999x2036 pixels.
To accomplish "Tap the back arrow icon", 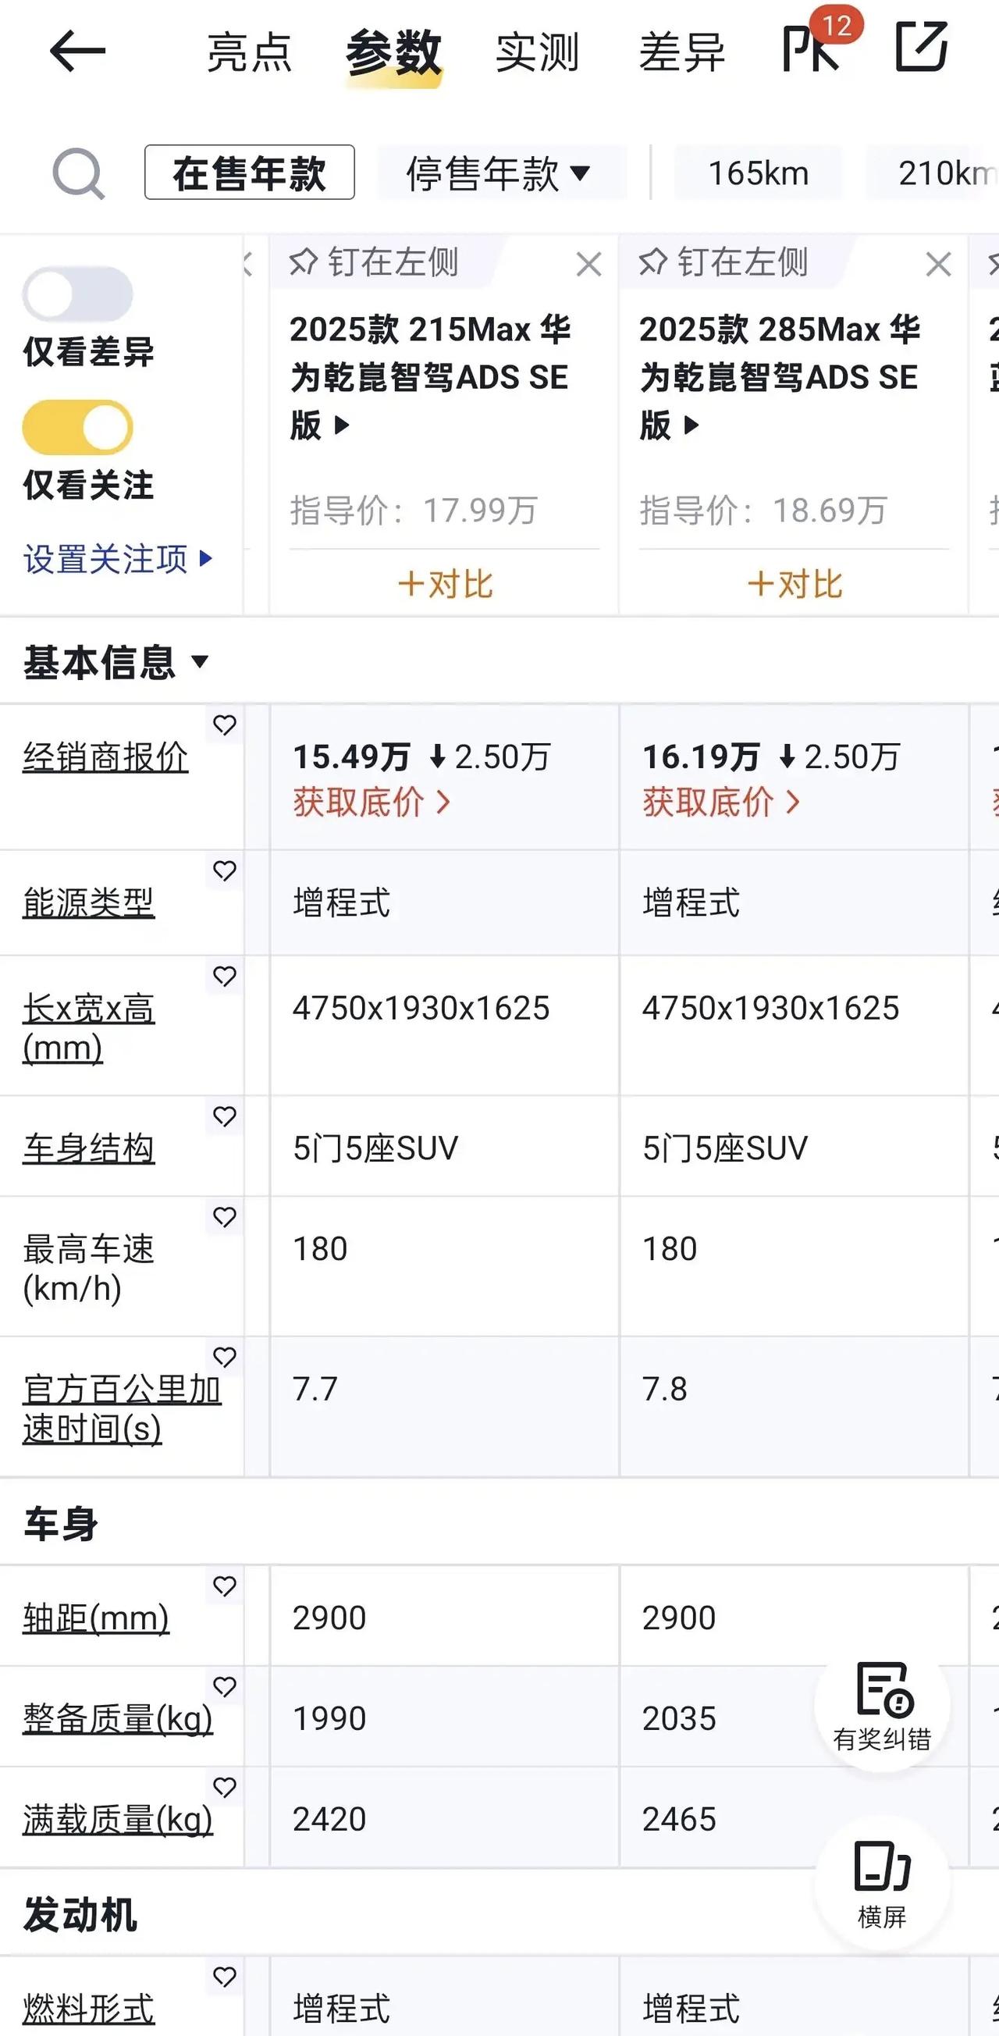I will pos(76,52).
